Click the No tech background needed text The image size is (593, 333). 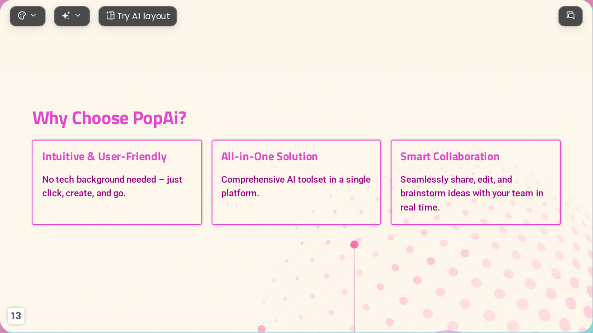tap(112, 186)
